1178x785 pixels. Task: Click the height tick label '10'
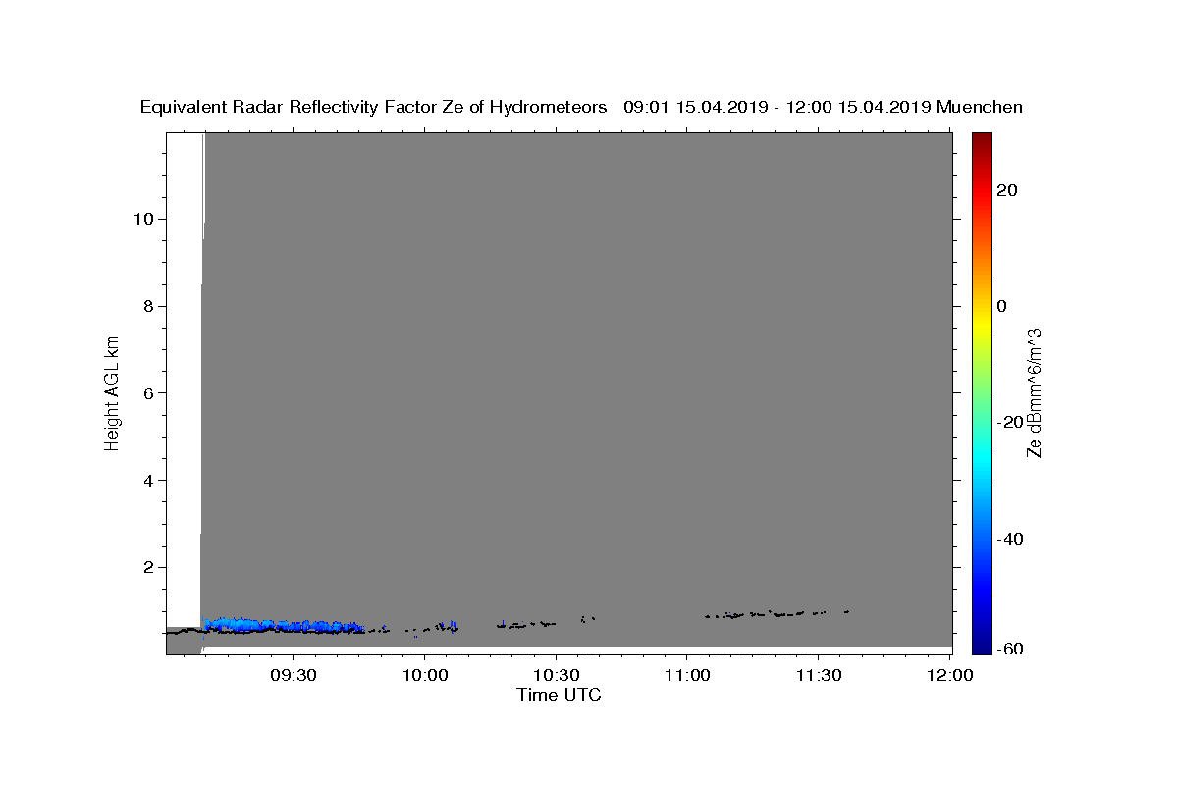tap(142, 219)
